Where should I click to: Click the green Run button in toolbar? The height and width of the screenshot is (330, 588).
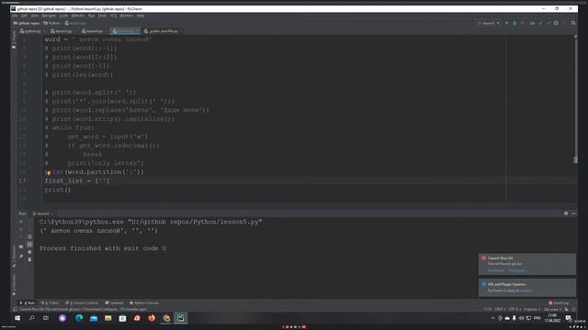coord(506,23)
